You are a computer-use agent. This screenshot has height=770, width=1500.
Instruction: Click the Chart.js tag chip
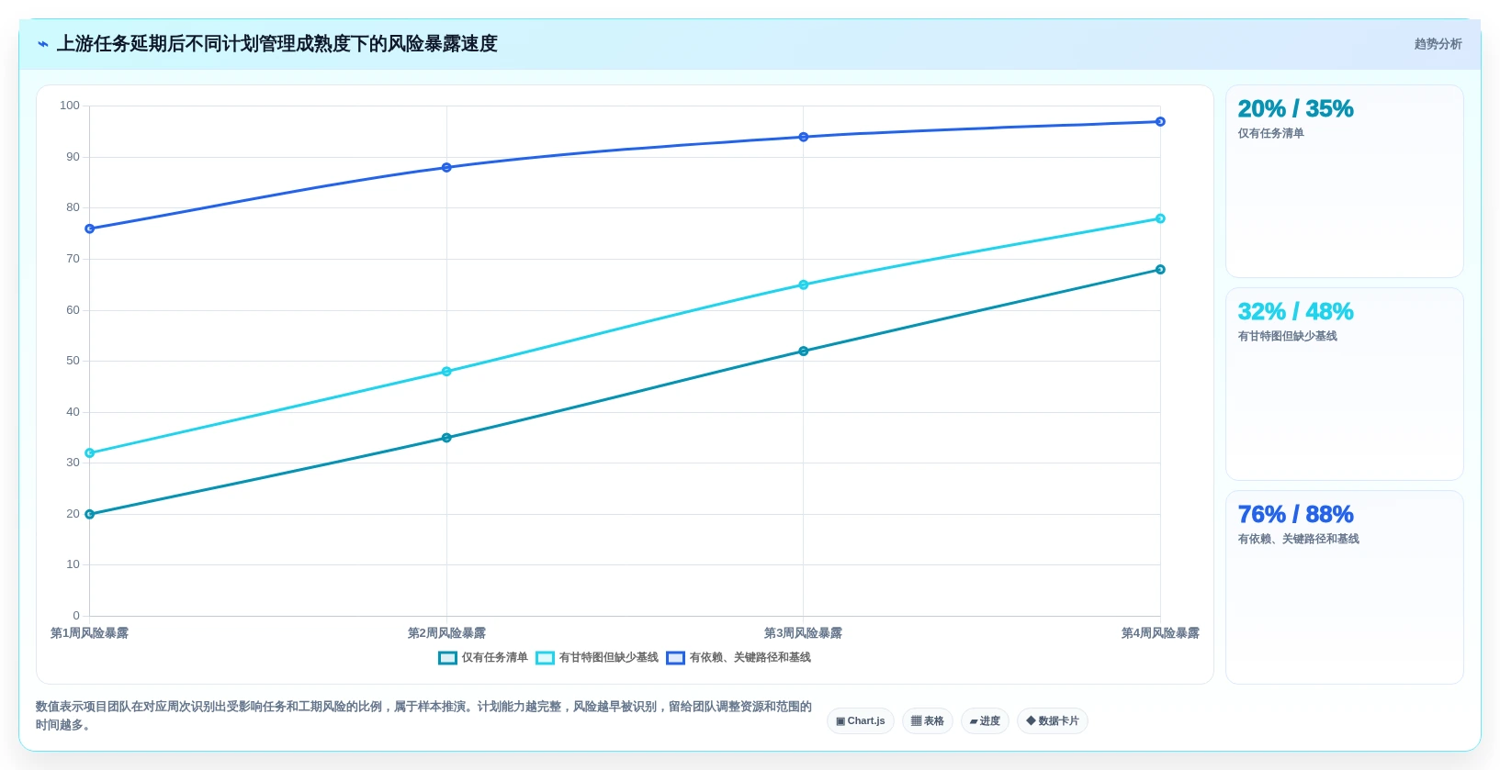click(861, 721)
